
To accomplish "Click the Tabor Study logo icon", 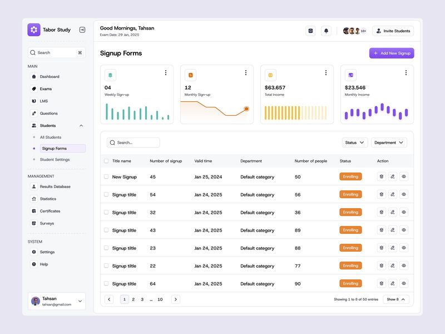I will [34, 30].
